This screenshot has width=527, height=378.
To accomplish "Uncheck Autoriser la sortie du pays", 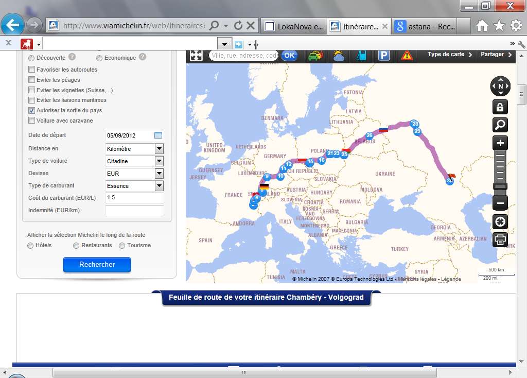I will (x=32, y=110).
